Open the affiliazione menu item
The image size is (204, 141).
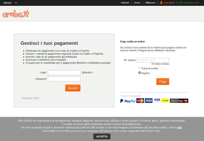coord(150,3)
